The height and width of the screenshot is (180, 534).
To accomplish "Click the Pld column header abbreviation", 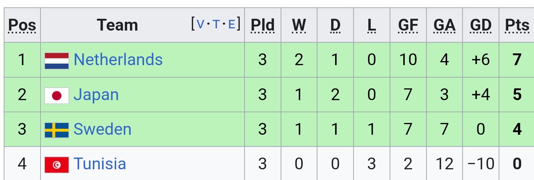I will [x=263, y=25].
